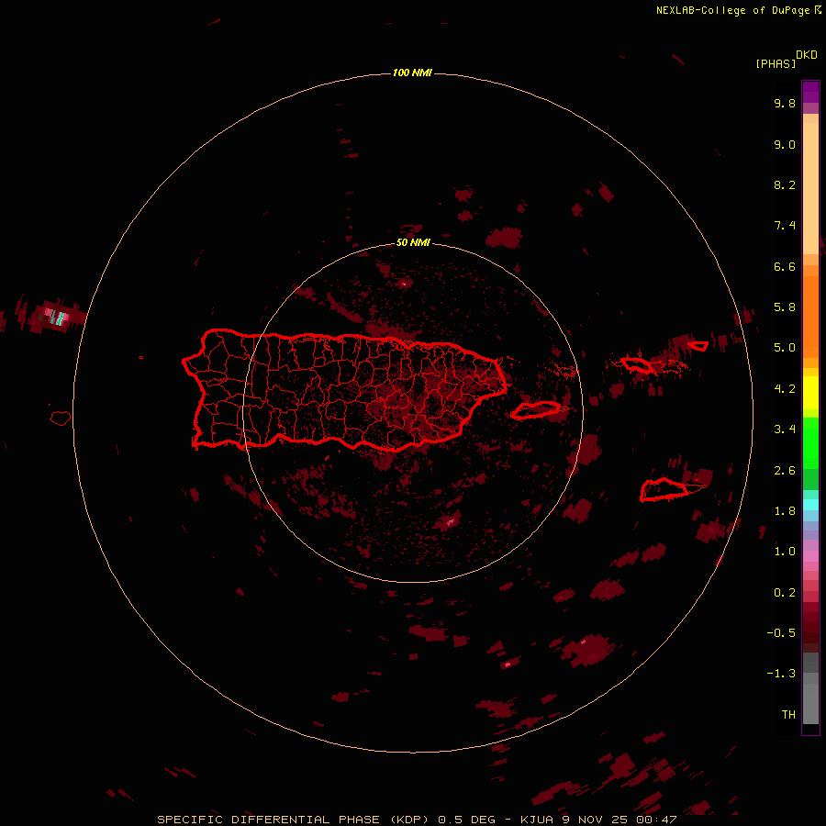Click the 0.2 legend value

[785, 593]
